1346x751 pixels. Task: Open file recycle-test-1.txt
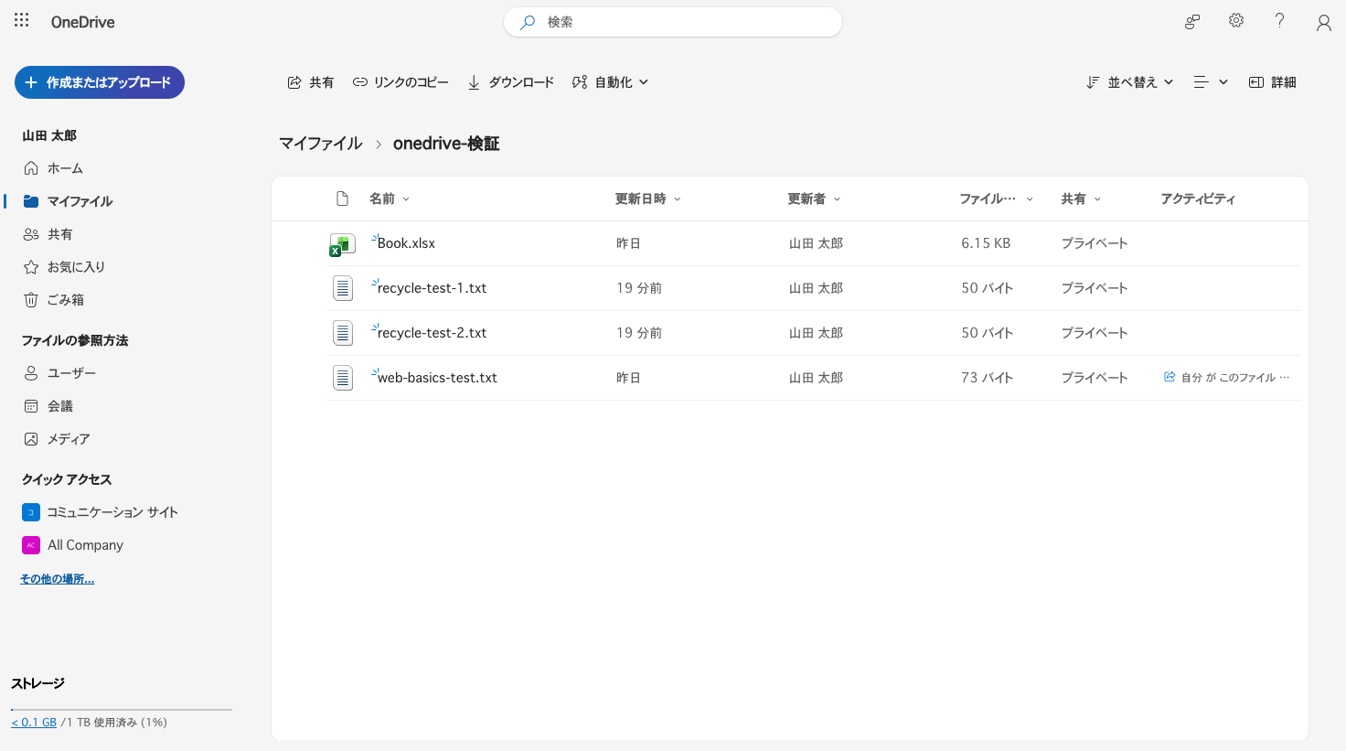pos(432,288)
